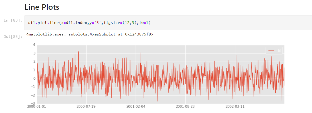Click x-axis label 2001-08-23

point(185,106)
